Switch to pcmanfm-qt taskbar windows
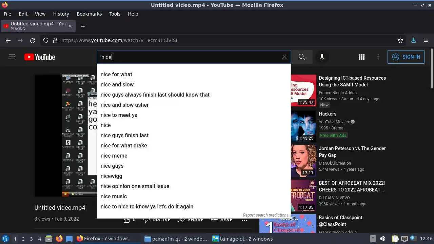Screen dimensions: 434x244 [176, 239]
